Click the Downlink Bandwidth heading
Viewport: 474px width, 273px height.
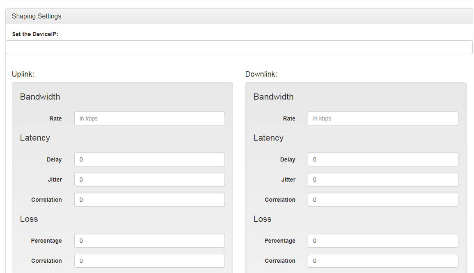coord(273,97)
